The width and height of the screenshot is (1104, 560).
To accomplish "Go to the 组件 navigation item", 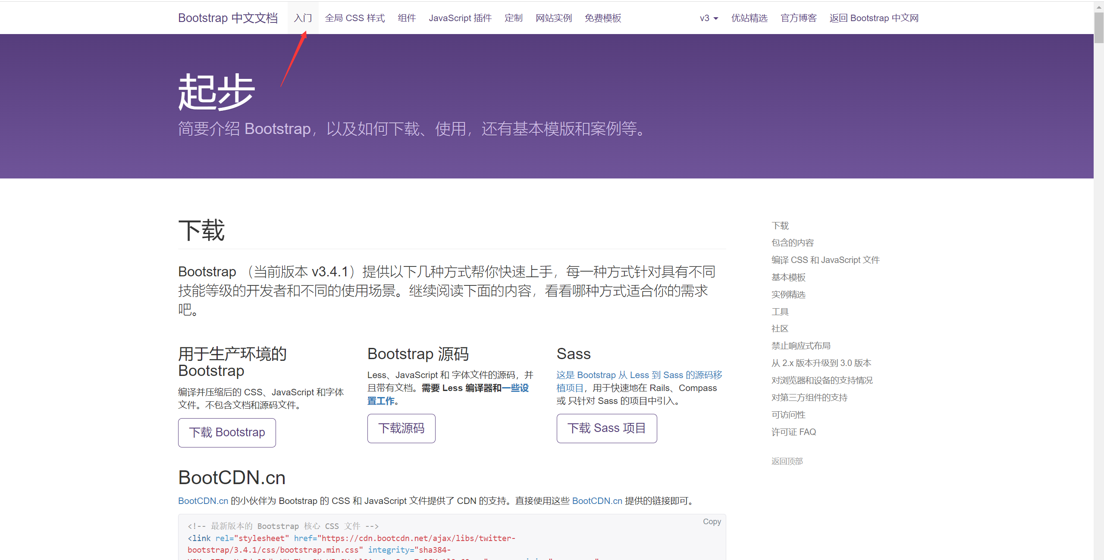I will coord(407,18).
